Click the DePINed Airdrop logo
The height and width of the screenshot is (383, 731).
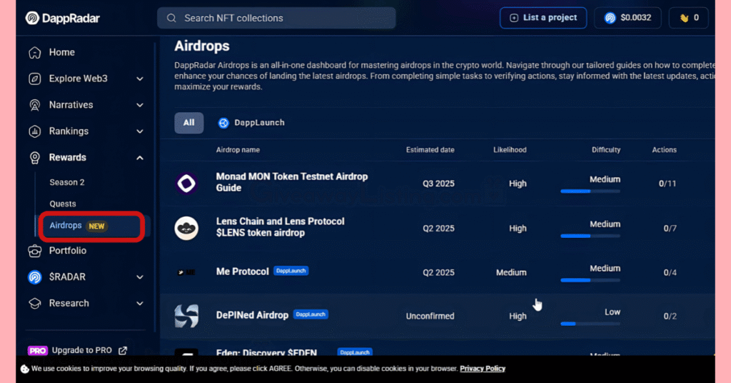click(x=186, y=316)
